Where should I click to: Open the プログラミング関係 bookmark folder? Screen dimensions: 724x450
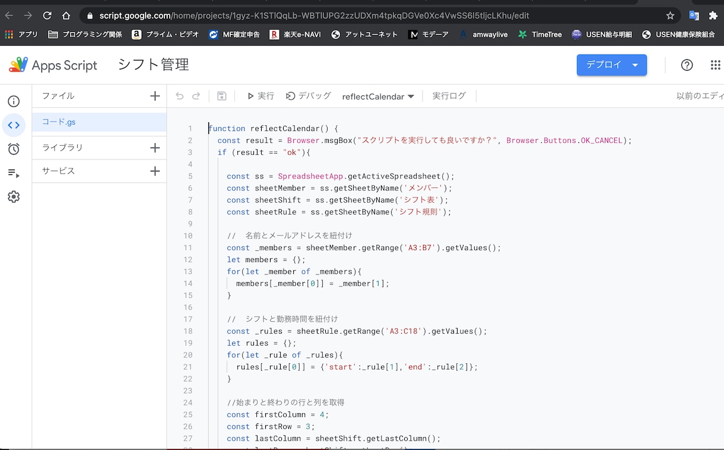tap(85, 35)
